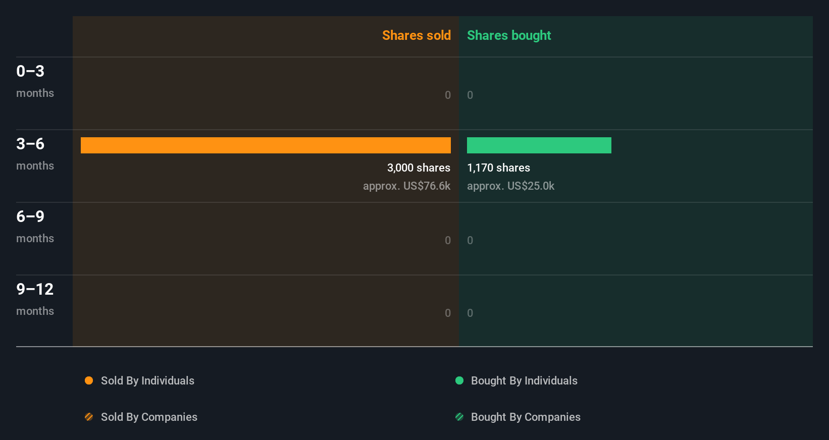Click the 9–12 months row label
The image size is (829, 440).
[x=35, y=299]
